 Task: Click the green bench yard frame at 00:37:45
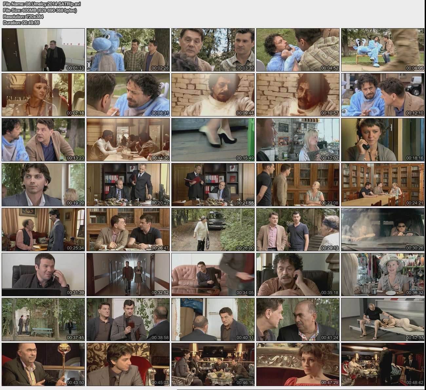(x=43, y=319)
